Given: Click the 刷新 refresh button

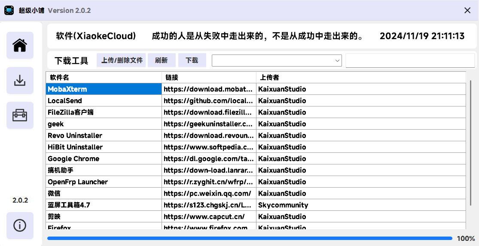Looking at the screenshot, I should click(161, 60).
